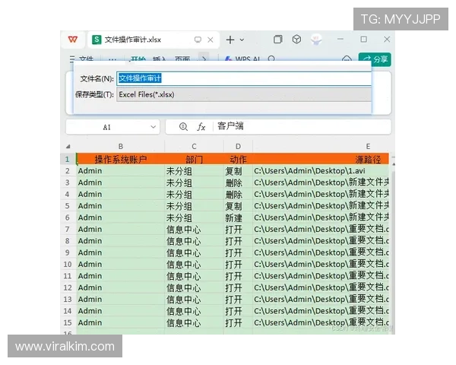The image size is (456, 365).
Task: Click 删除 cell in row 4
Action: pos(238,194)
